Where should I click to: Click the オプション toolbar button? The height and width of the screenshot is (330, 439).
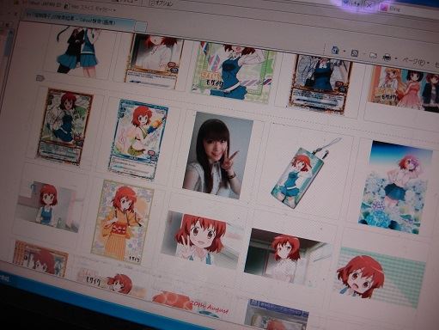(x=161, y=3)
